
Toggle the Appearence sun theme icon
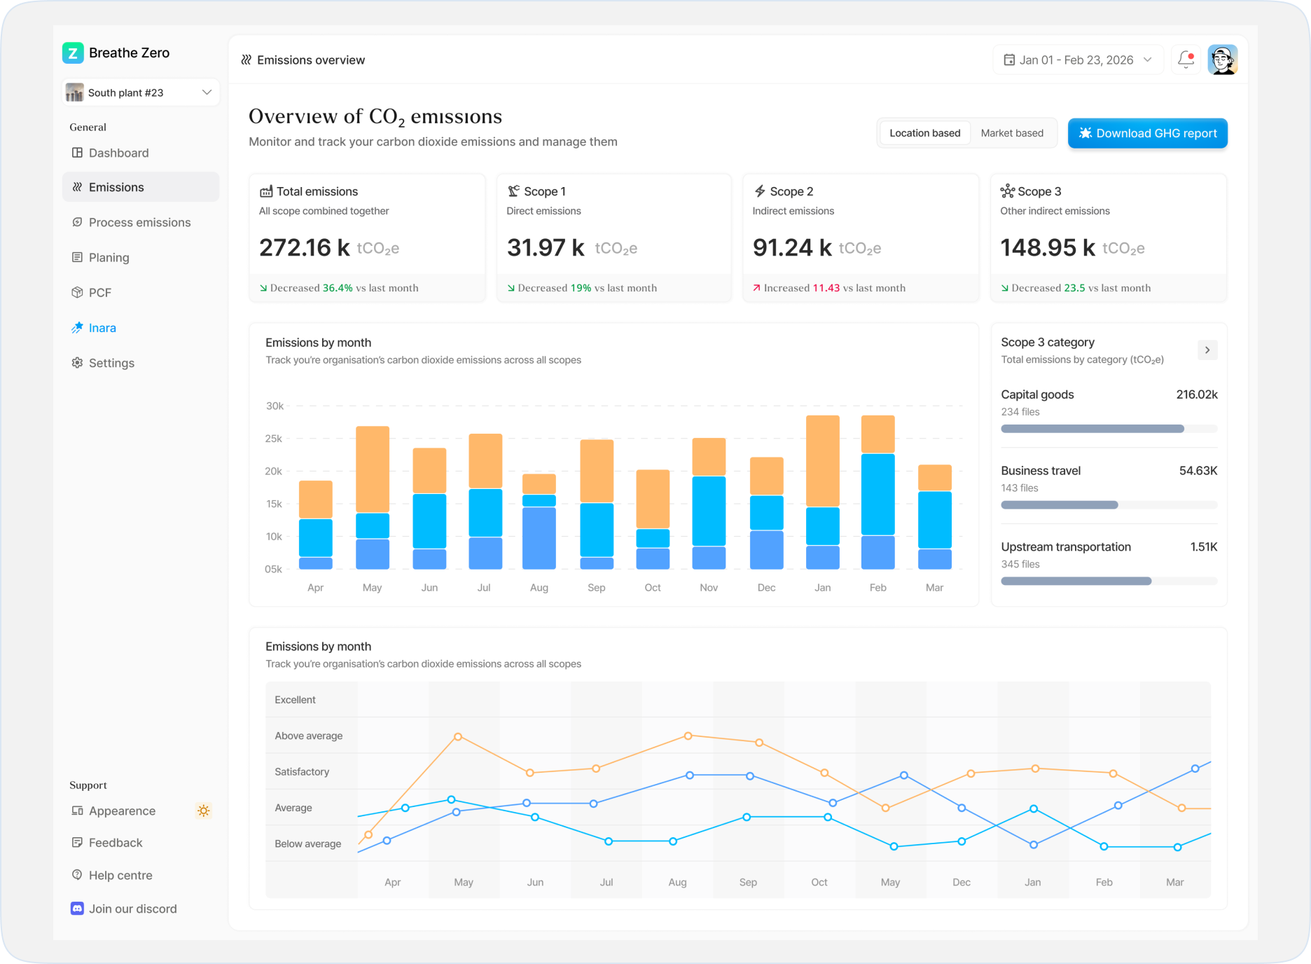(203, 811)
